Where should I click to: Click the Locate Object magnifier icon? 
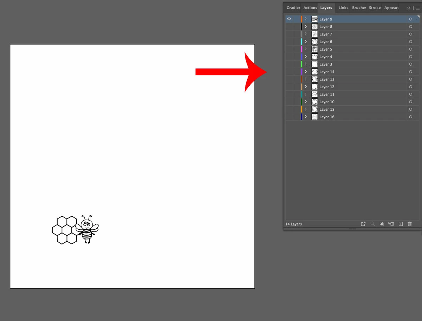coord(372,224)
